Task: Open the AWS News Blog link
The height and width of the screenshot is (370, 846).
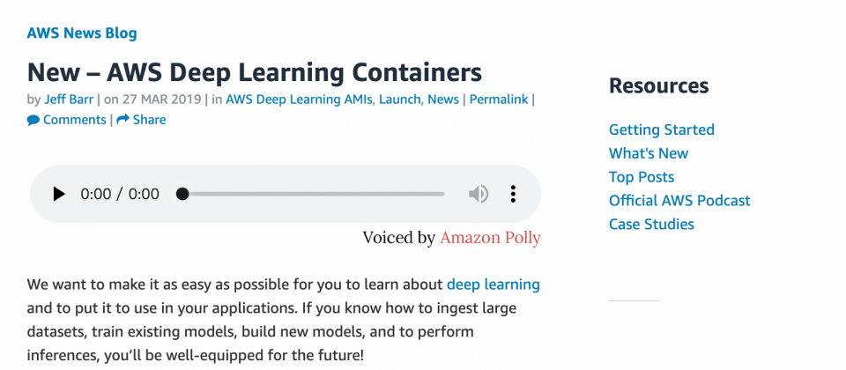Action: pyautogui.click(x=82, y=33)
